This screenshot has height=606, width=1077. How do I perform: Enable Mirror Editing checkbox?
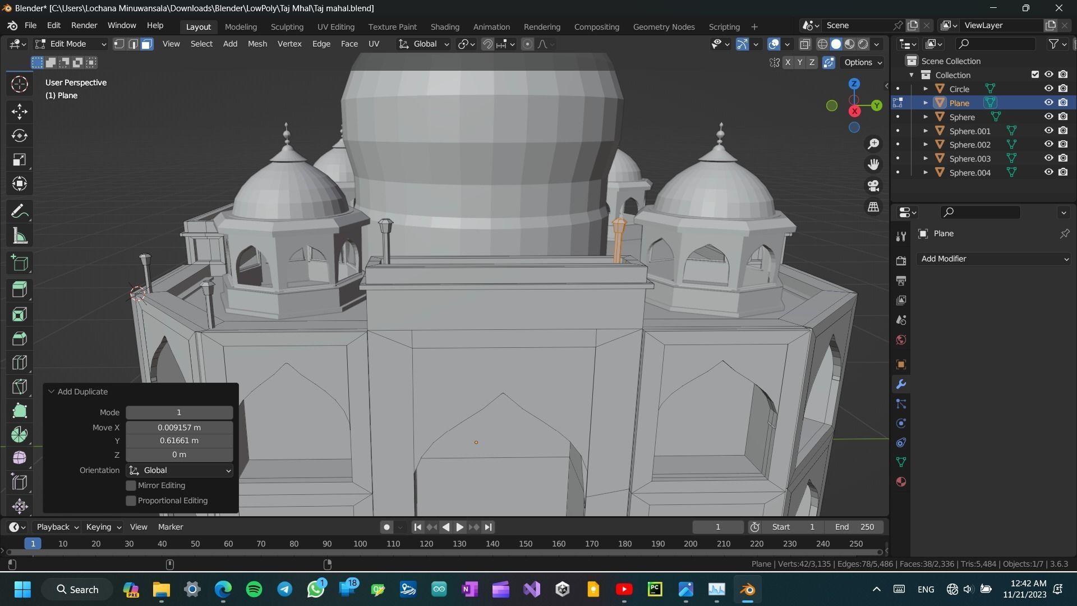pos(131,485)
